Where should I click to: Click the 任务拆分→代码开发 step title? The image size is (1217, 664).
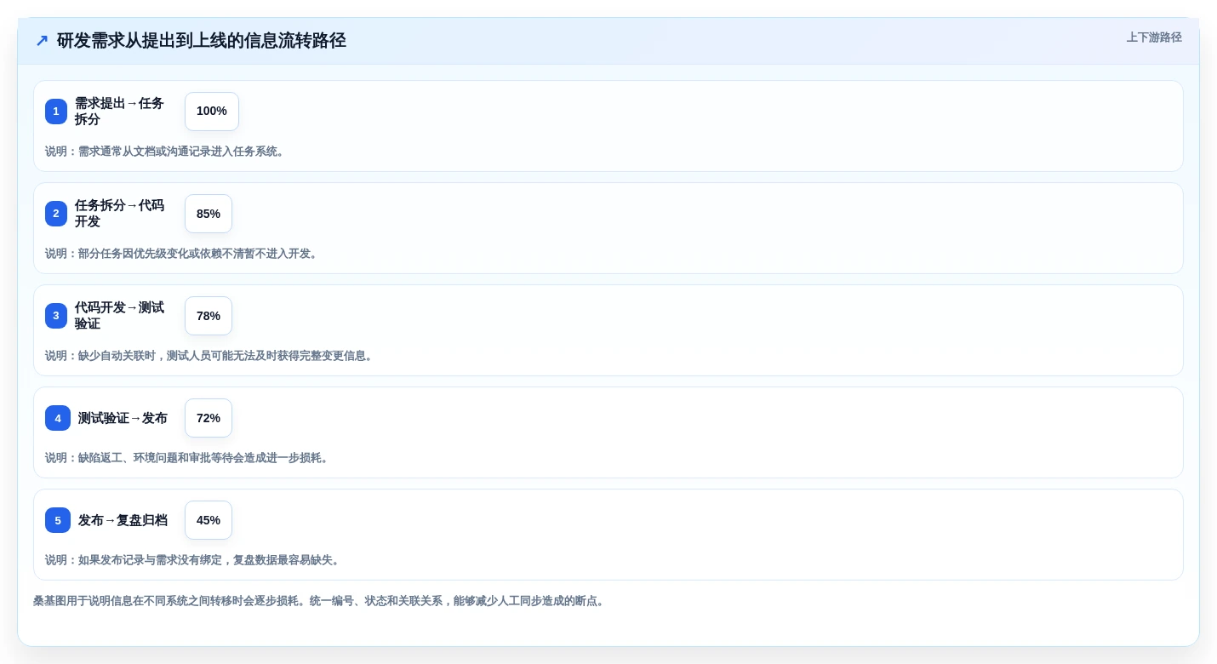119,214
